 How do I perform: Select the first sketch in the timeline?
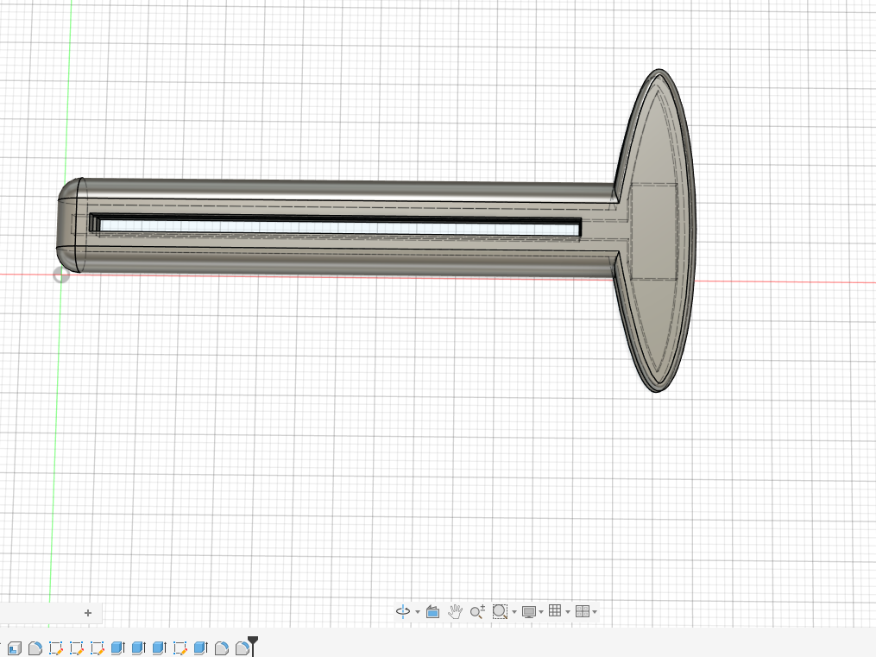56,648
